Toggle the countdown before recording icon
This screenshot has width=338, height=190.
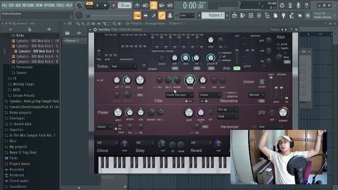pyautogui.click(x=154, y=5)
